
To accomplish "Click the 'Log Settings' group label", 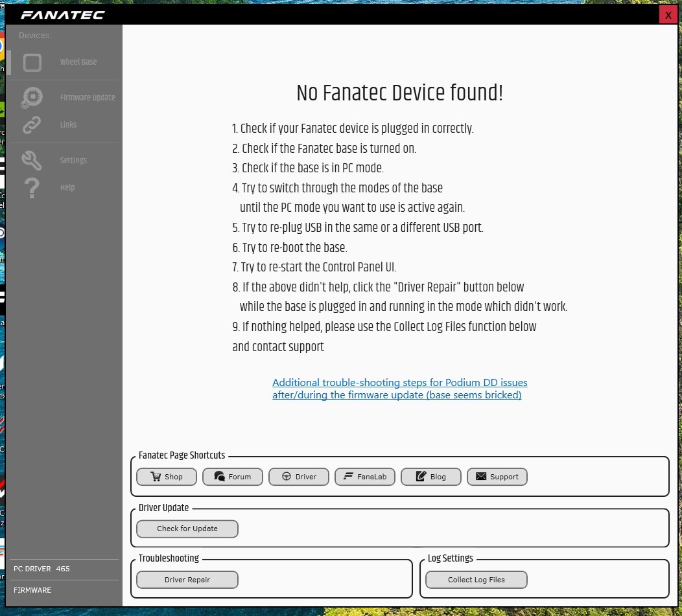I will (450, 558).
